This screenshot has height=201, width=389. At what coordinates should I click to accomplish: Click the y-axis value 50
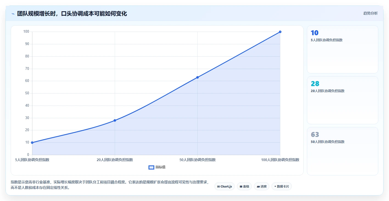point(27,93)
